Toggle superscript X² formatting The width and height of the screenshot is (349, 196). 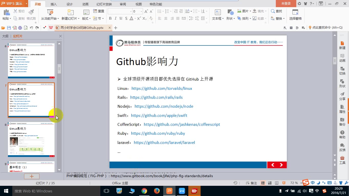pyautogui.click(x=139, y=18)
